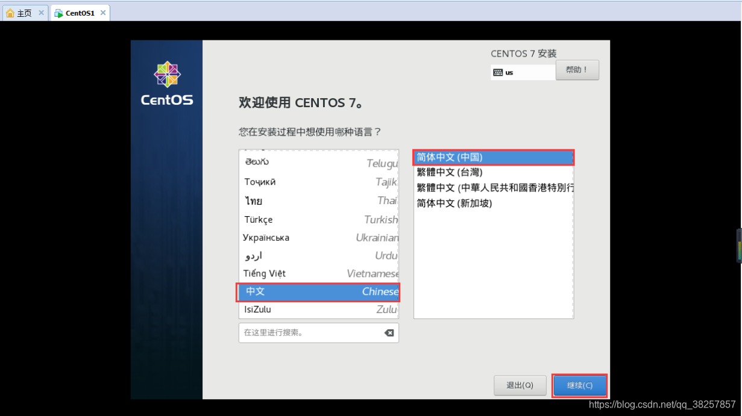Click the CentOS logo in the sidebar
The width and height of the screenshot is (742, 416).
click(x=167, y=84)
